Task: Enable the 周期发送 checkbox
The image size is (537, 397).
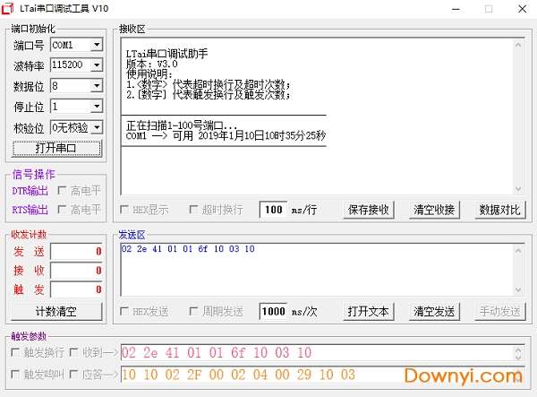Action: 193,312
